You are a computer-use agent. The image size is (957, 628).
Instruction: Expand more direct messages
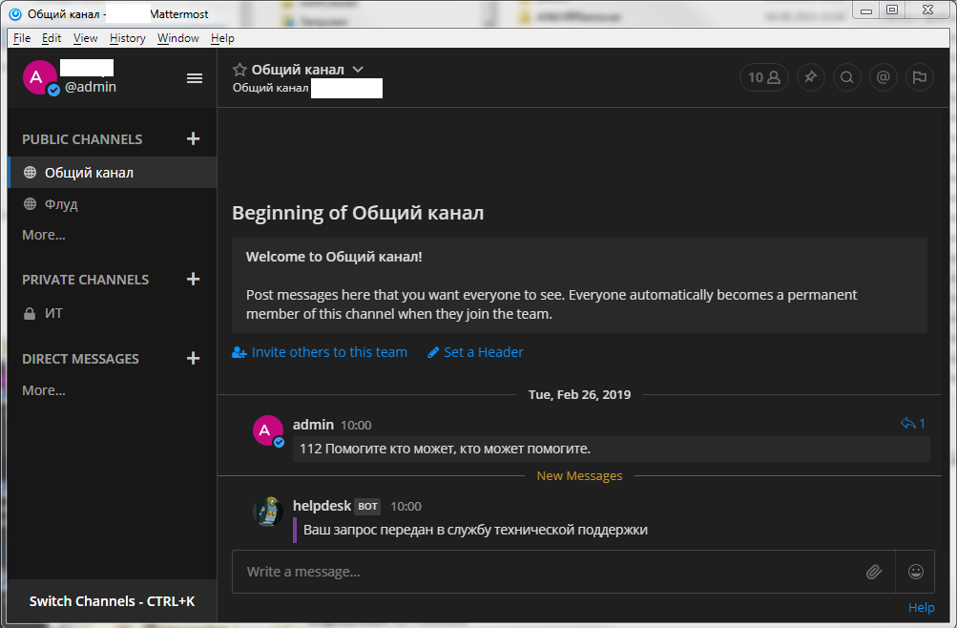(x=44, y=390)
